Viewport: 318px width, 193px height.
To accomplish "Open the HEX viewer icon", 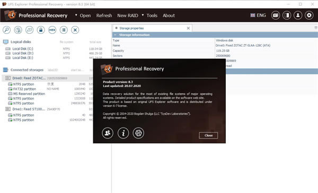I will tap(52, 30).
